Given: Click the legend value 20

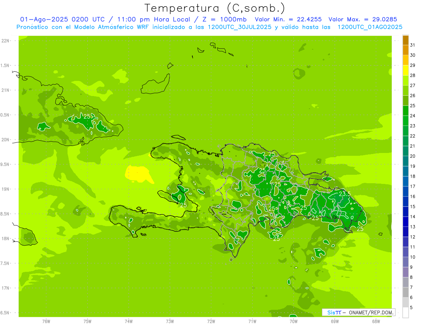Looking at the screenshot, I should (x=413, y=156).
